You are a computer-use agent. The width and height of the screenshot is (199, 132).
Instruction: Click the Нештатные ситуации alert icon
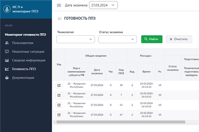pyautogui.click(x=7, y=52)
